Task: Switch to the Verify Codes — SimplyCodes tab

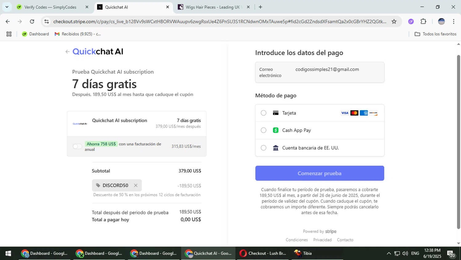Action: (50, 7)
